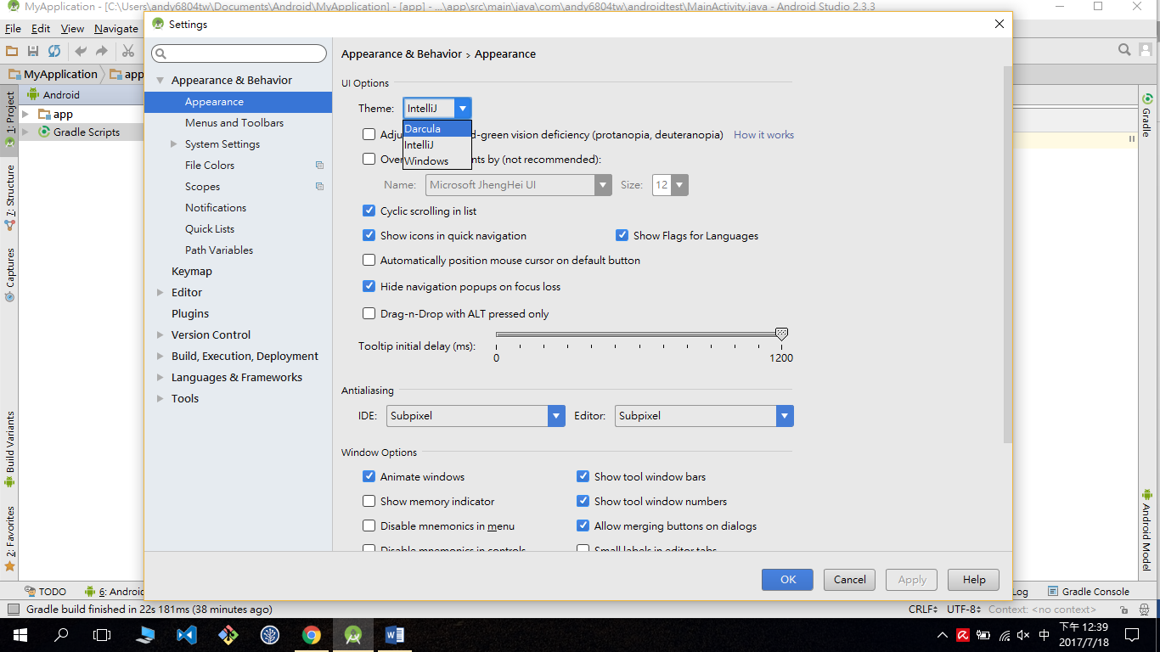Open Microsoft Word from taskbar
The image size is (1160, 652).
tap(395, 634)
